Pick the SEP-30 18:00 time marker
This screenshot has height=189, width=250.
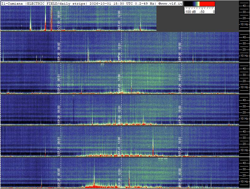coord(180,52)
